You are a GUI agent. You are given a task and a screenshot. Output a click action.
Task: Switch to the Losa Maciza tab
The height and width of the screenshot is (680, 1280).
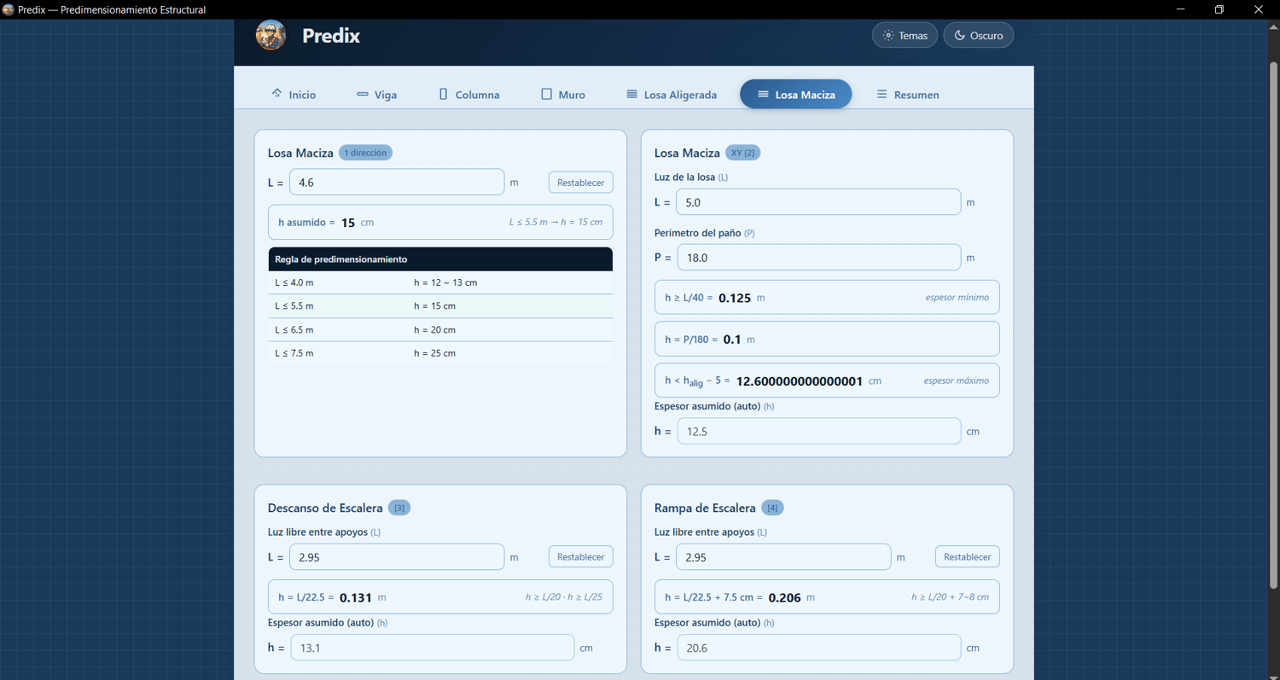(795, 94)
